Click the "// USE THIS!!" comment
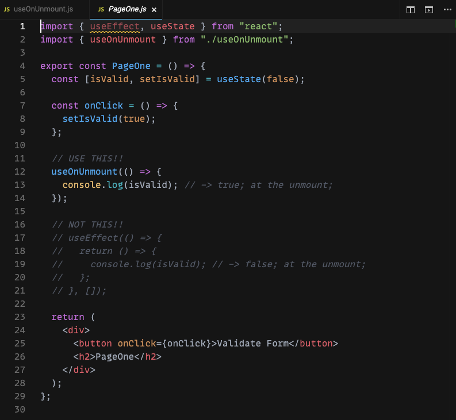456x420 pixels. point(87,159)
